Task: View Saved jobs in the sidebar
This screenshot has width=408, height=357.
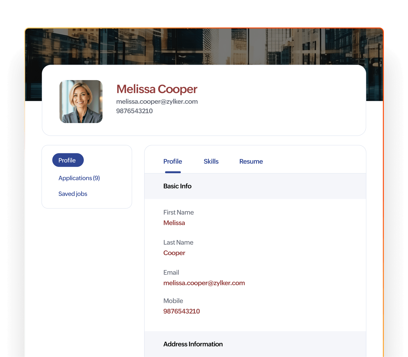Action: (73, 194)
